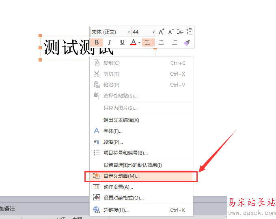276x219 pixels.
Task: Open 自定义动画(M)... menu entry
Action: pyautogui.click(x=141, y=176)
